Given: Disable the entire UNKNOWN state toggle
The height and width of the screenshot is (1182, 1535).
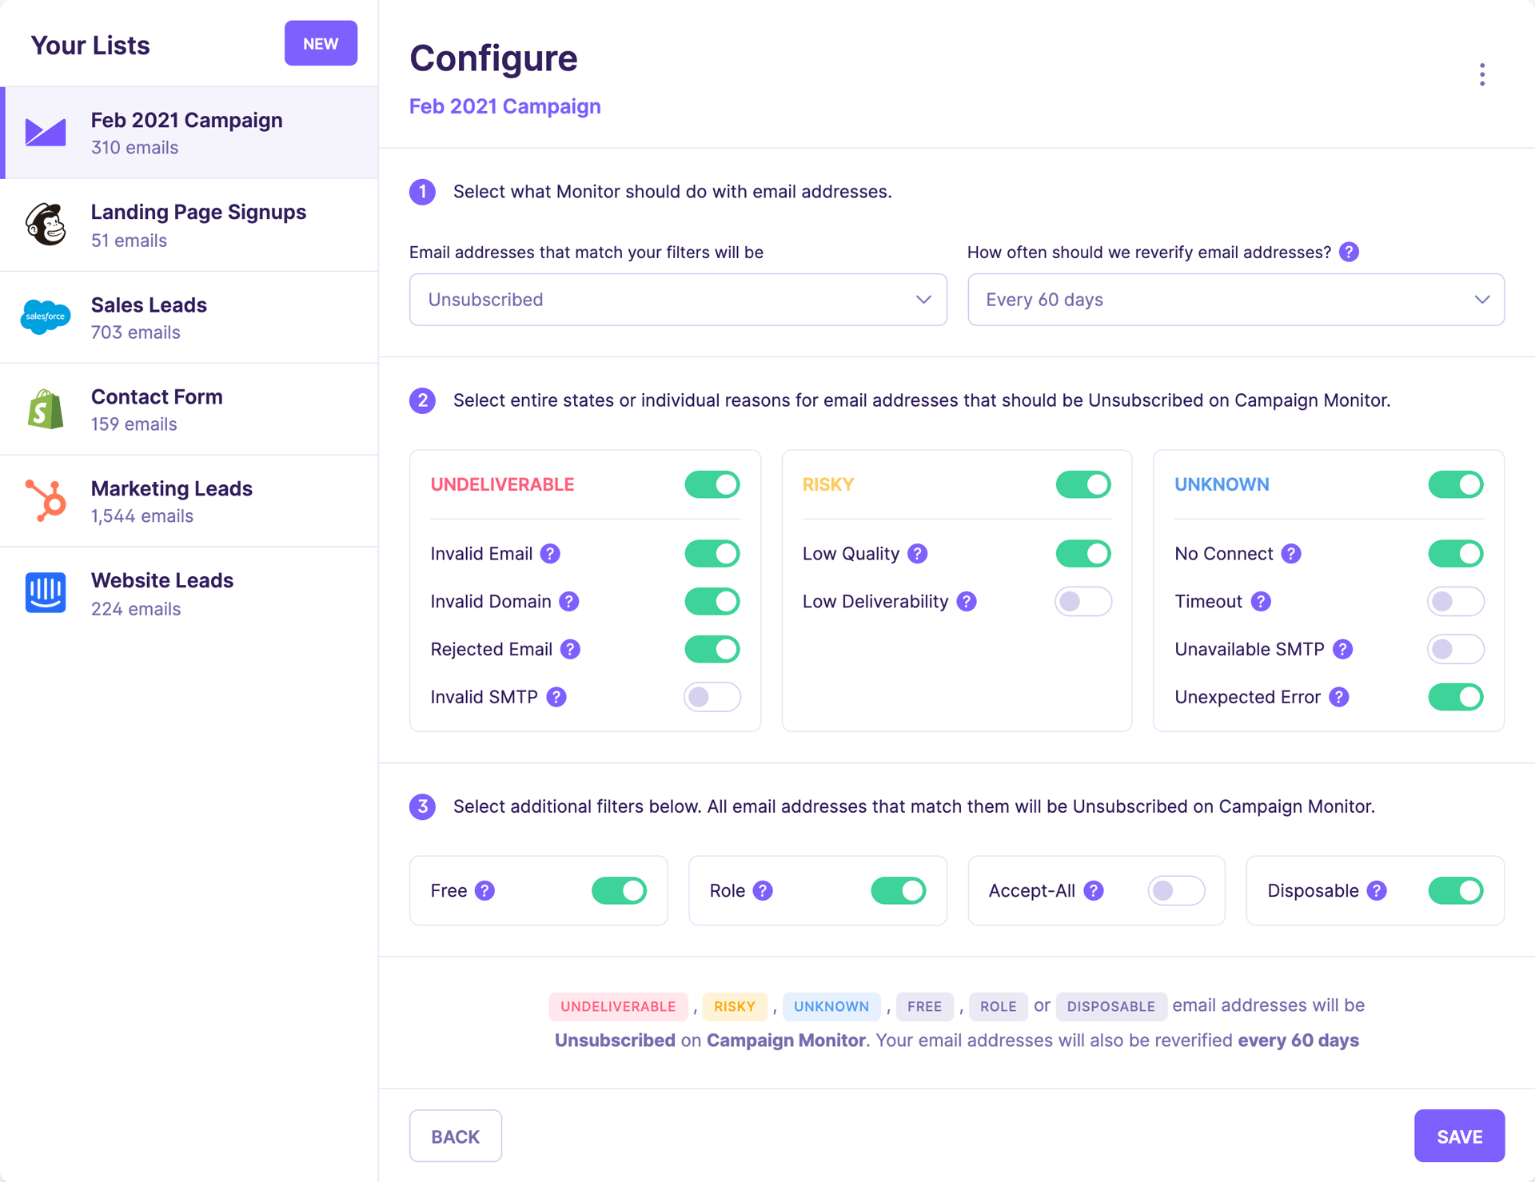Looking at the screenshot, I should pos(1455,484).
